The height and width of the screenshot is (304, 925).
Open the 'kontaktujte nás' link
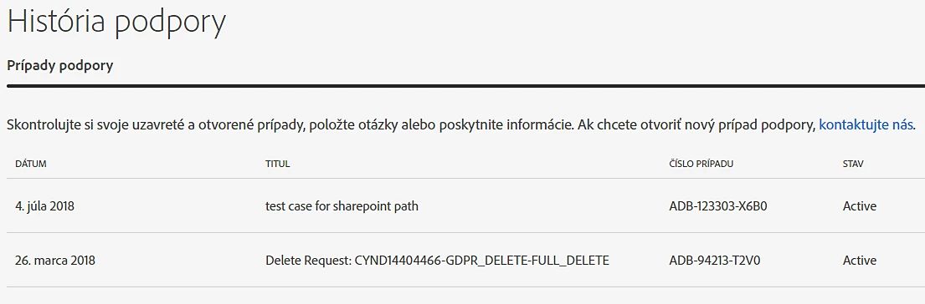[866, 124]
